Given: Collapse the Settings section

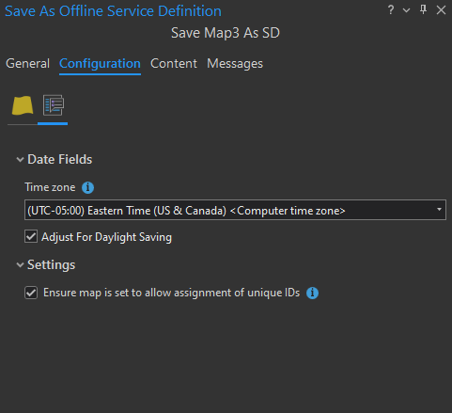Looking at the screenshot, I should [20, 265].
